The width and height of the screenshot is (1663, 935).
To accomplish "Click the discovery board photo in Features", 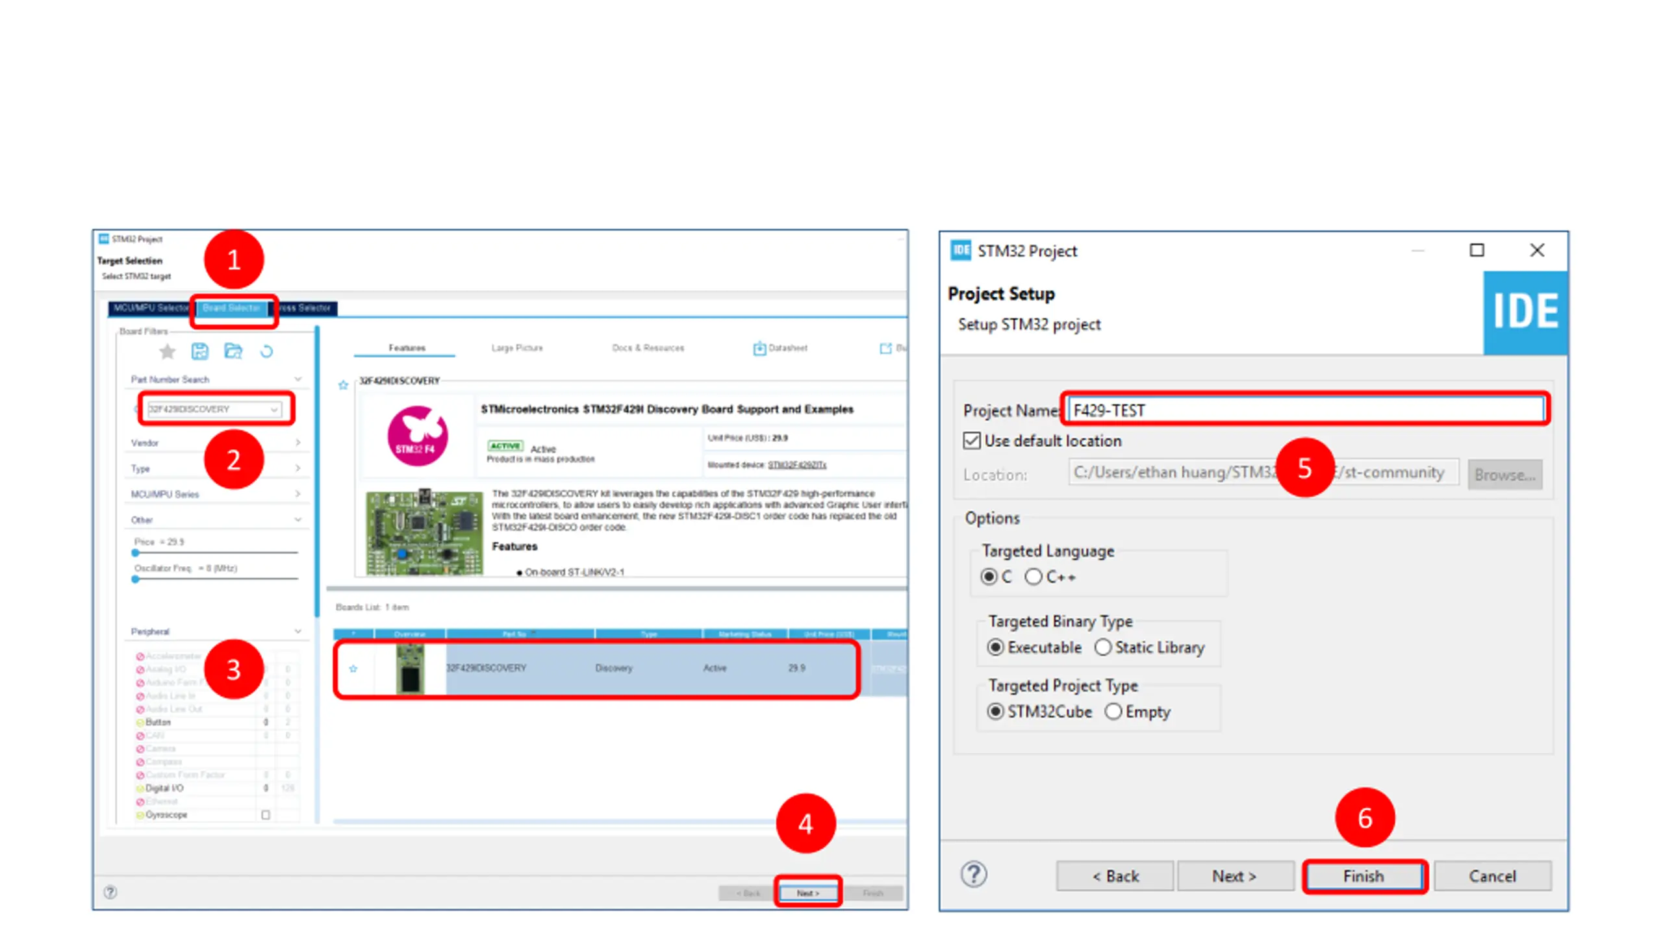I will pyautogui.click(x=424, y=532).
